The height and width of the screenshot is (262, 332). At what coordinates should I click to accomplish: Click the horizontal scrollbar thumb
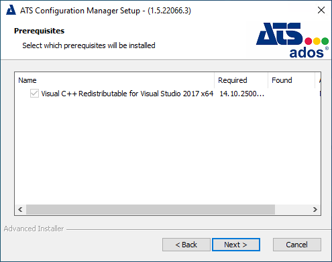[150, 209]
